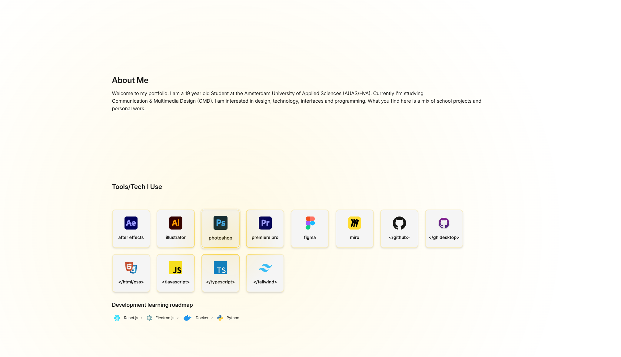
Task: Open the Premiere Pro icon card
Action: (265, 228)
